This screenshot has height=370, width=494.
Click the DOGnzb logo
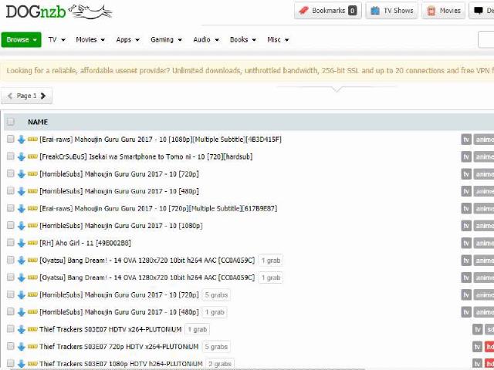[59, 12]
